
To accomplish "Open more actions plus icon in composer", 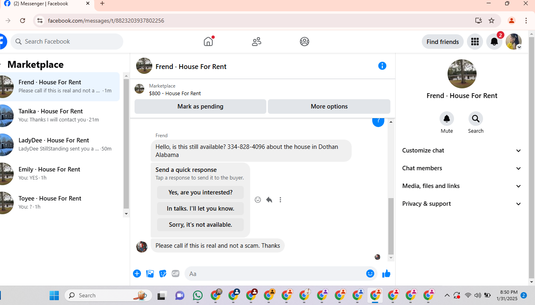I will tap(137, 274).
